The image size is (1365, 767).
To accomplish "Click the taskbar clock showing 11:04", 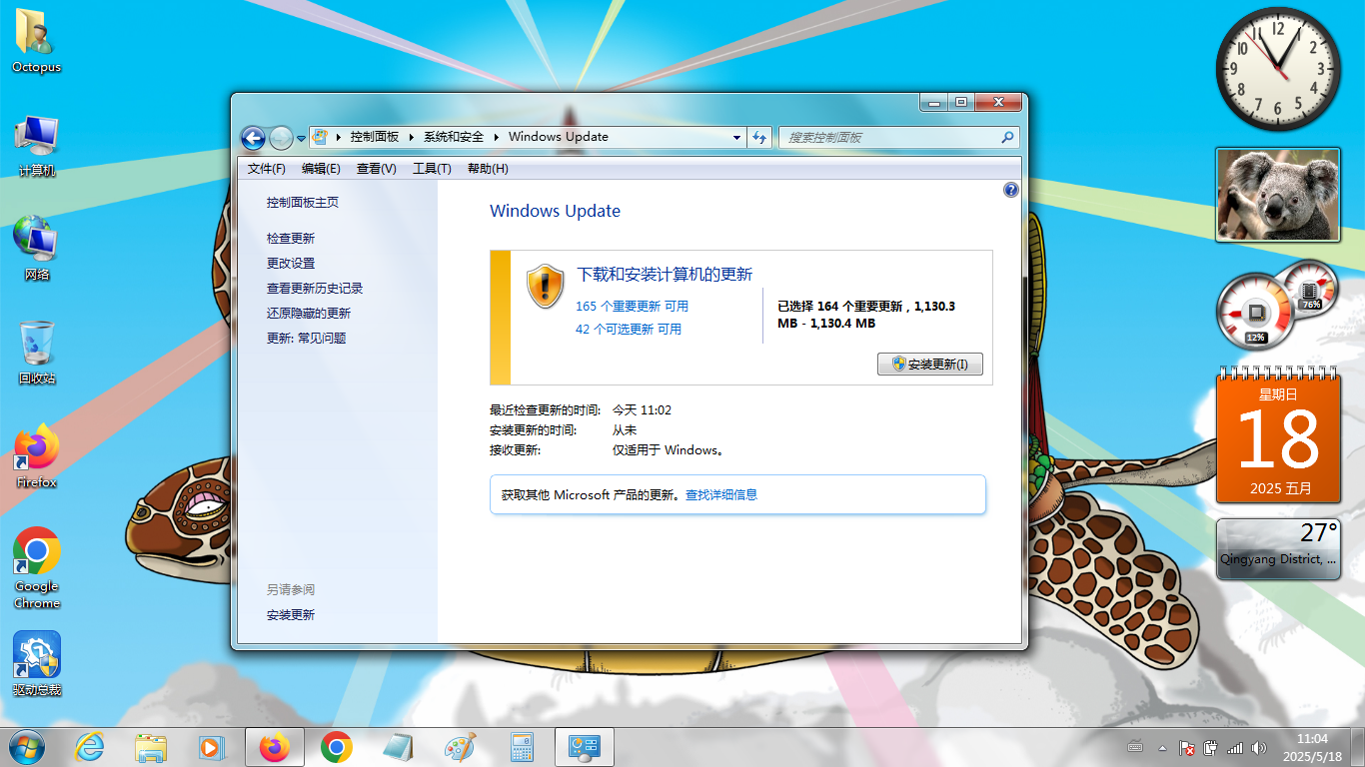I will click(1312, 747).
